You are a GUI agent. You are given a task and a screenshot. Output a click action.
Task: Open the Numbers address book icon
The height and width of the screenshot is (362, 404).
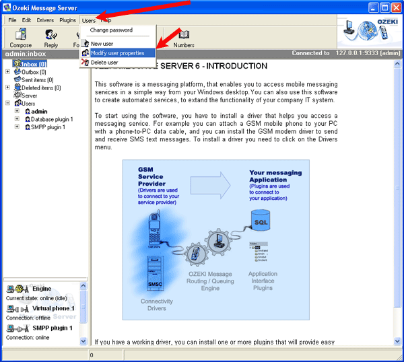(184, 34)
